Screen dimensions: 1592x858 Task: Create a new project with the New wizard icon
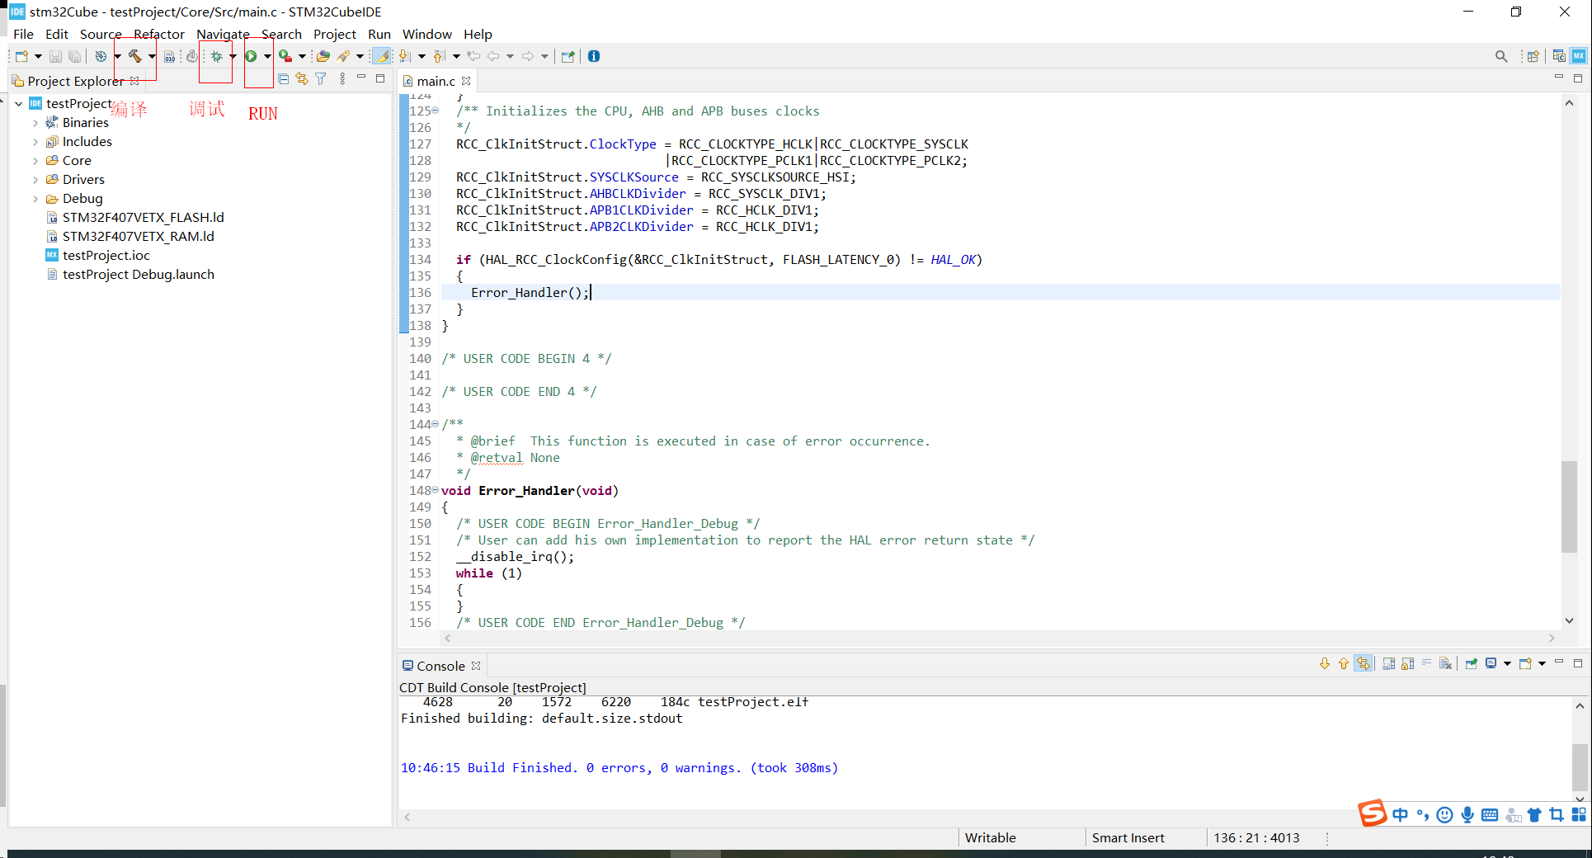point(21,56)
